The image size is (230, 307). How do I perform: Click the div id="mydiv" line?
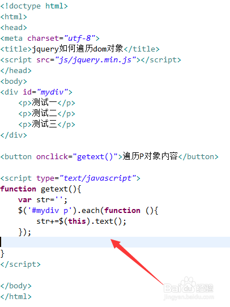[36, 92]
